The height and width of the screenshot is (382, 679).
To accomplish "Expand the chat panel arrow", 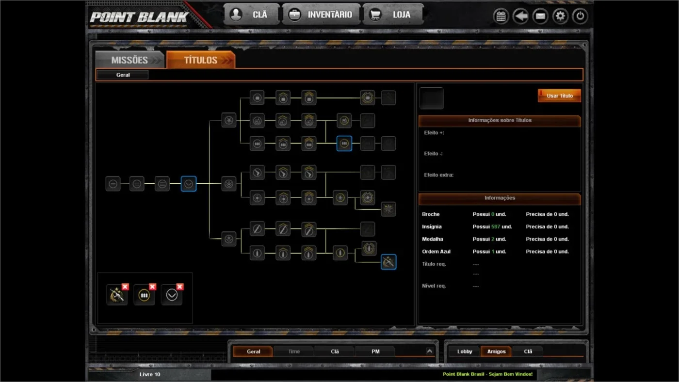I will pyautogui.click(x=430, y=351).
